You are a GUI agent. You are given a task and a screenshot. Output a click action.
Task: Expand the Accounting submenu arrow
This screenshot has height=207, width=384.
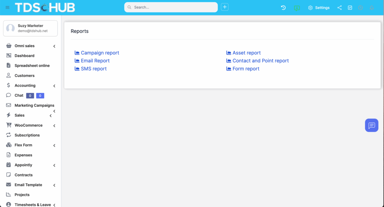coord(54,86)
